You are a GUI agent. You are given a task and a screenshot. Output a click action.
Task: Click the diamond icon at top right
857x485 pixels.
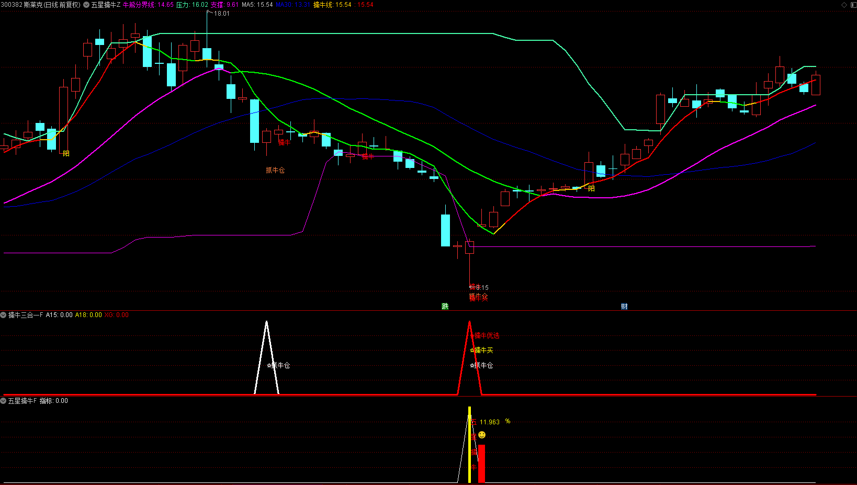843,5
